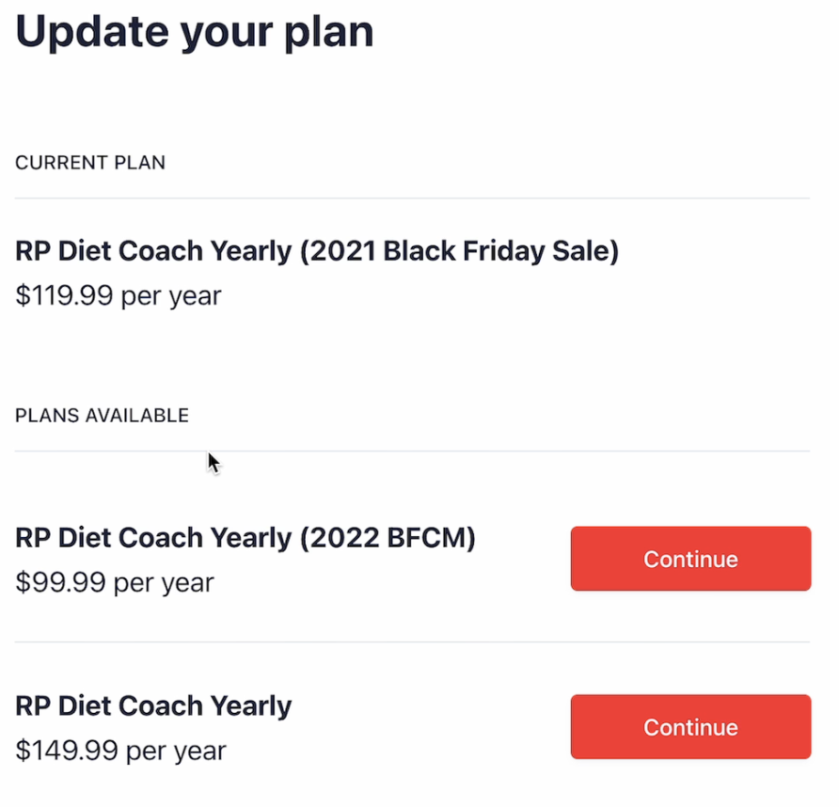Click the RP Diet Coach Yearly (2022 BFCM) title

pyautogui.click(x=245, y=537)
